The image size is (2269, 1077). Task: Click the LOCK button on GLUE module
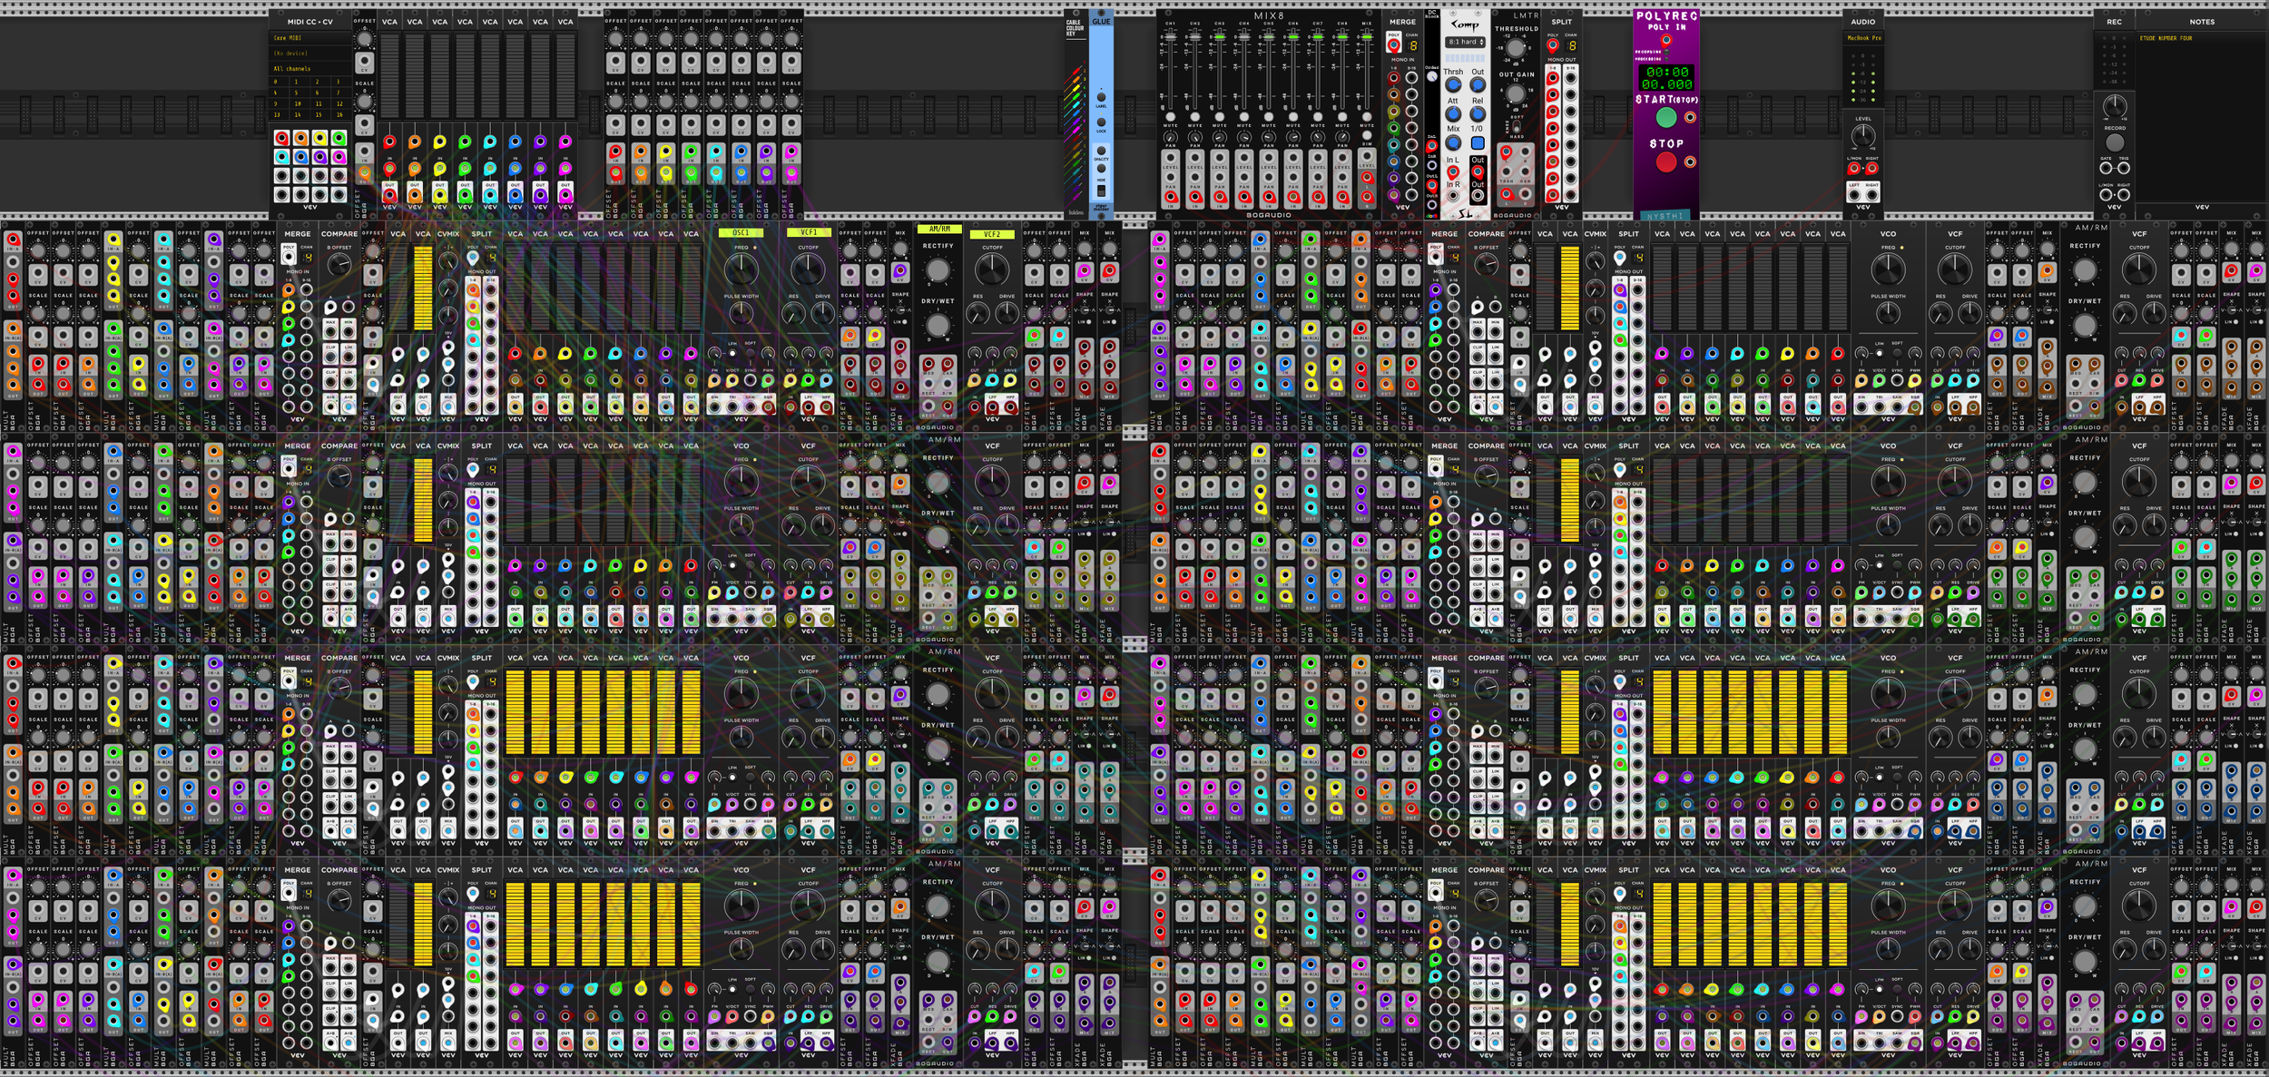tap(1101, 122)
